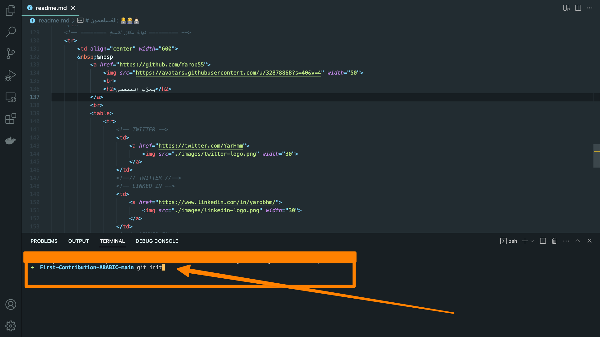Open the Run and Debug view
Image resolution: width=600 pixels, height=337 pixels.
tap(11, 76)
